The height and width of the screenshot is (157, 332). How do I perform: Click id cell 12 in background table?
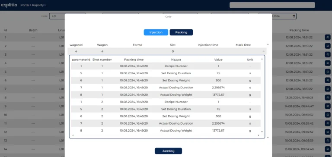(x=6, y=132)
